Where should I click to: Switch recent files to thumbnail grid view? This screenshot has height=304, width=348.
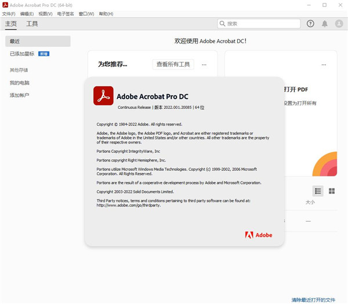332,191
